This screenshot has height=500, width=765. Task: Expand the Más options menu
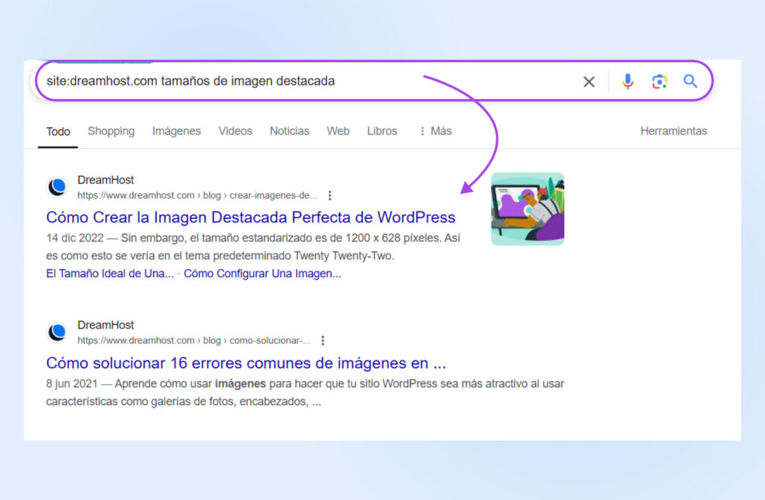point(436,132)
